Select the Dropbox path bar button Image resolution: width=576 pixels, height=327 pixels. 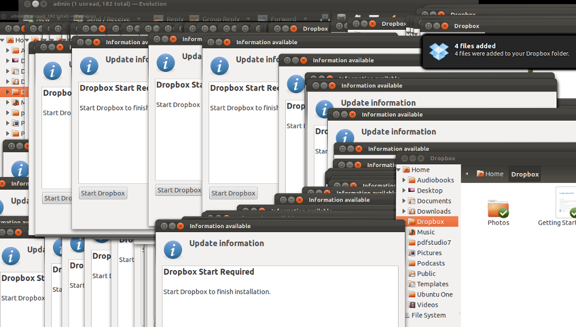point(525,174)
